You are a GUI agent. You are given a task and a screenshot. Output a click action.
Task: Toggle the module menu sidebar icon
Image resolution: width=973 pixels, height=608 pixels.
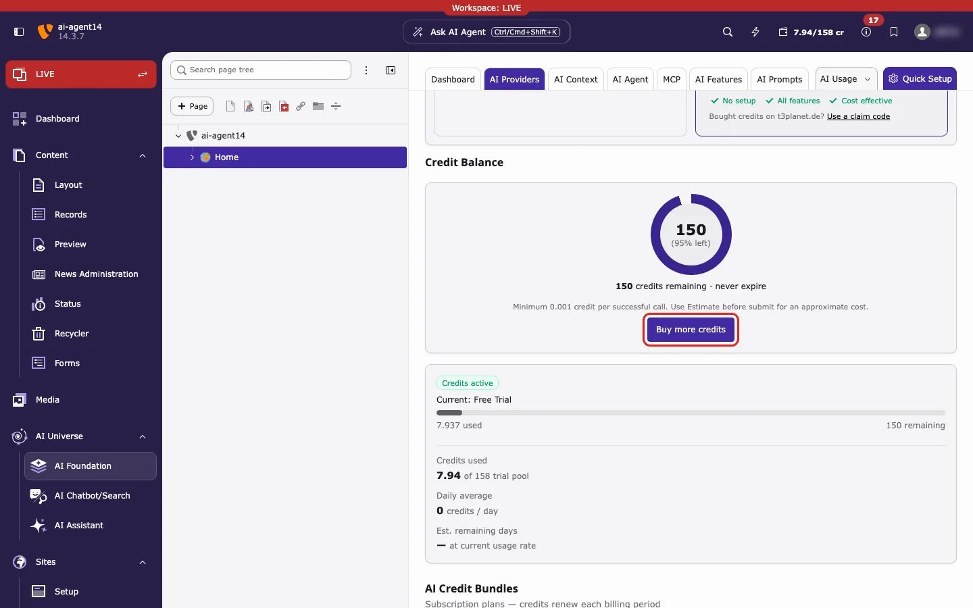[x=19, y=32]
